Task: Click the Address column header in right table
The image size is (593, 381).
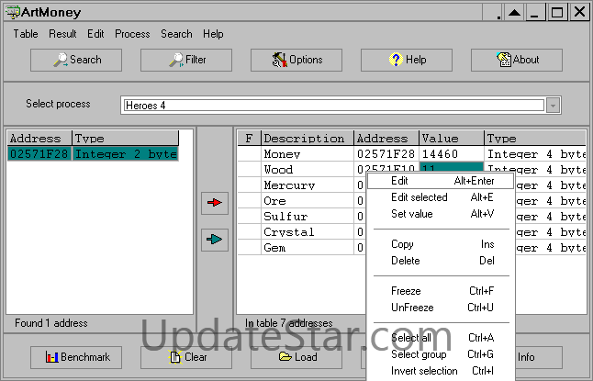Action: click(386, 138)
